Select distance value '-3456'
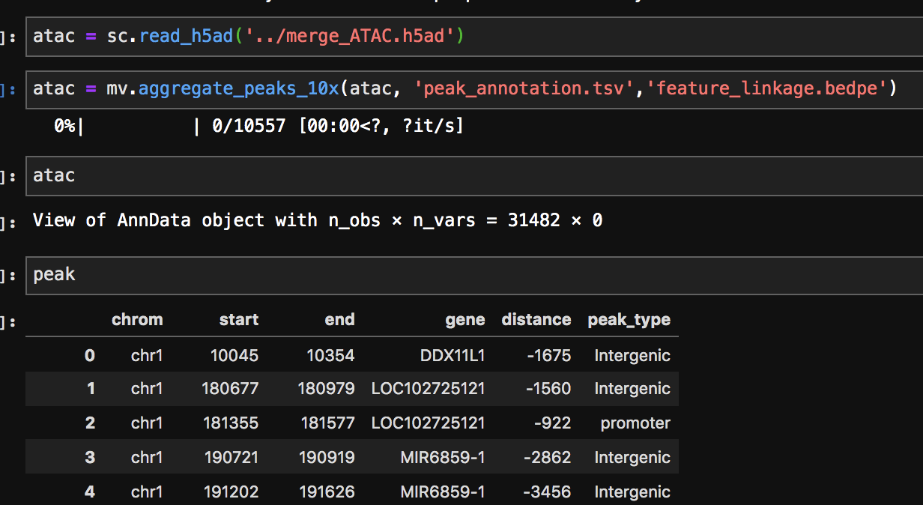 pos(547,492)
